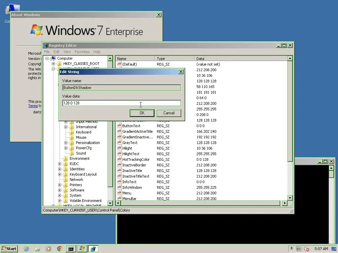The image size is (338, 253).
Task: Expand the System key
Action: (59, 195)
